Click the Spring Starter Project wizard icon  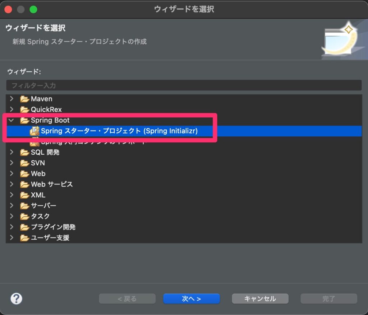coord(34,131)
